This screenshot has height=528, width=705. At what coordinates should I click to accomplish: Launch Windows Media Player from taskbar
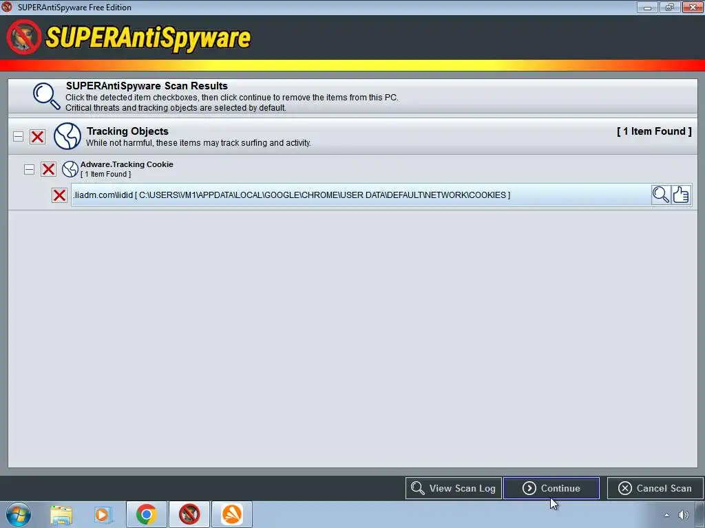[103, 514]
